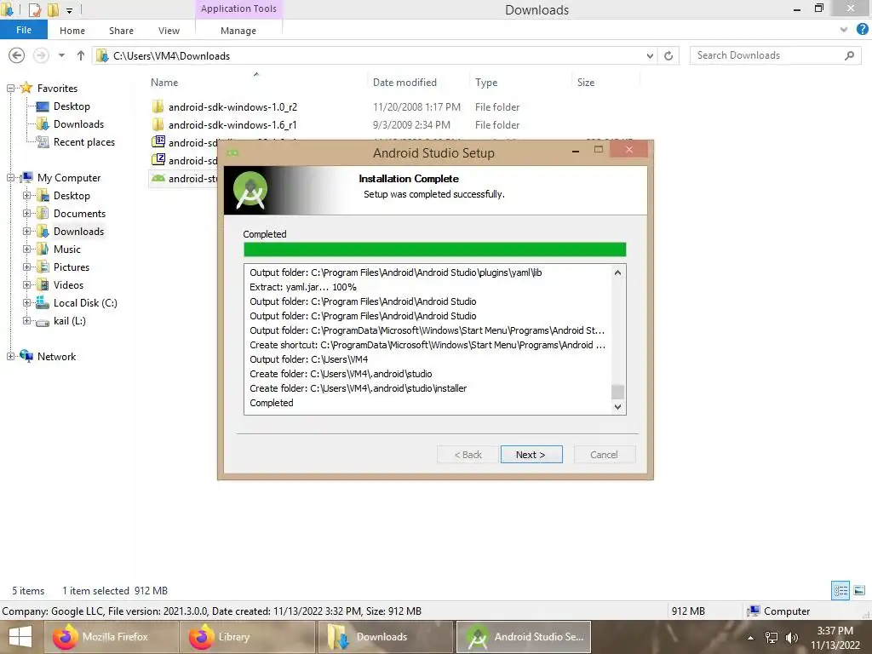Screen dimensions: 872x654
Task: Sort by the Date modified column
Action: [404, 83]
